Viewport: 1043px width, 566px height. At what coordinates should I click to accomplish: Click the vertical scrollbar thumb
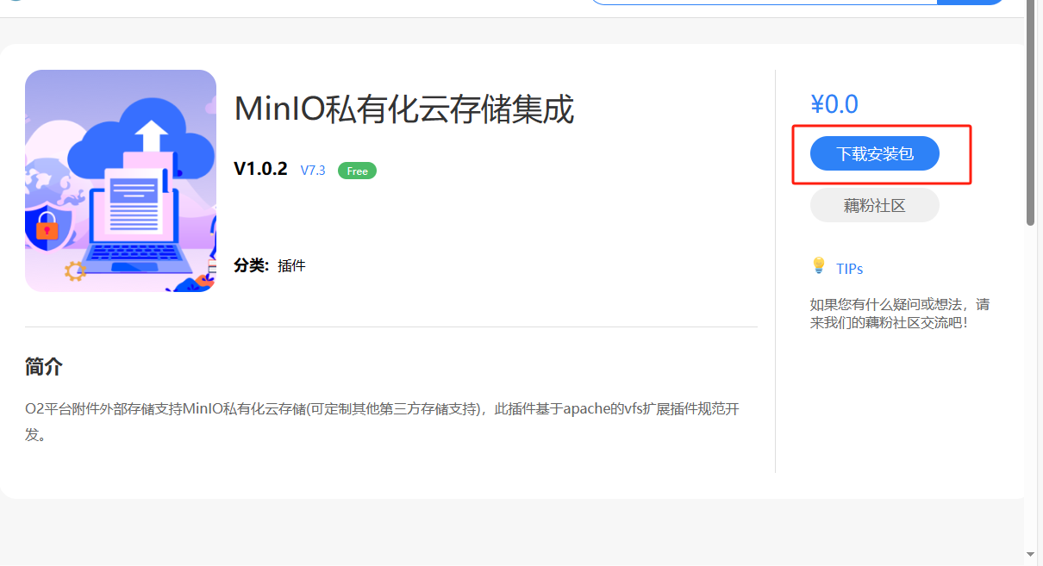coord(1031,113)
